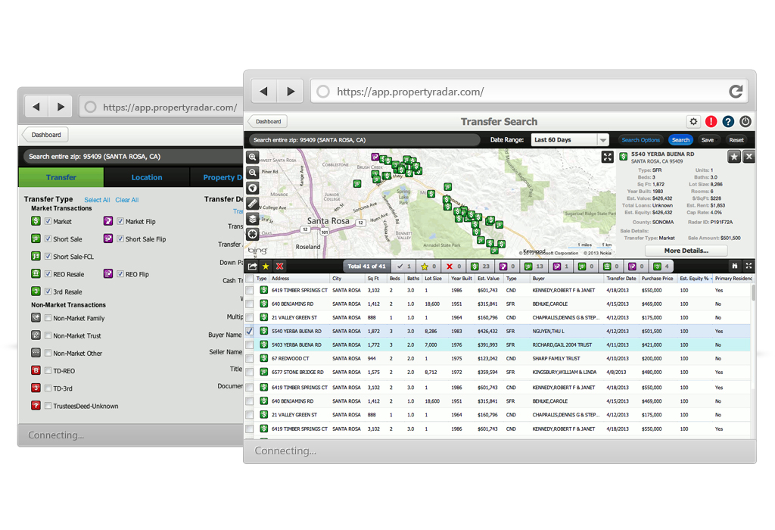Screen dimensions: 775x530
Task: Expand the map to fullscreen
Action: [x=608, y=157]
